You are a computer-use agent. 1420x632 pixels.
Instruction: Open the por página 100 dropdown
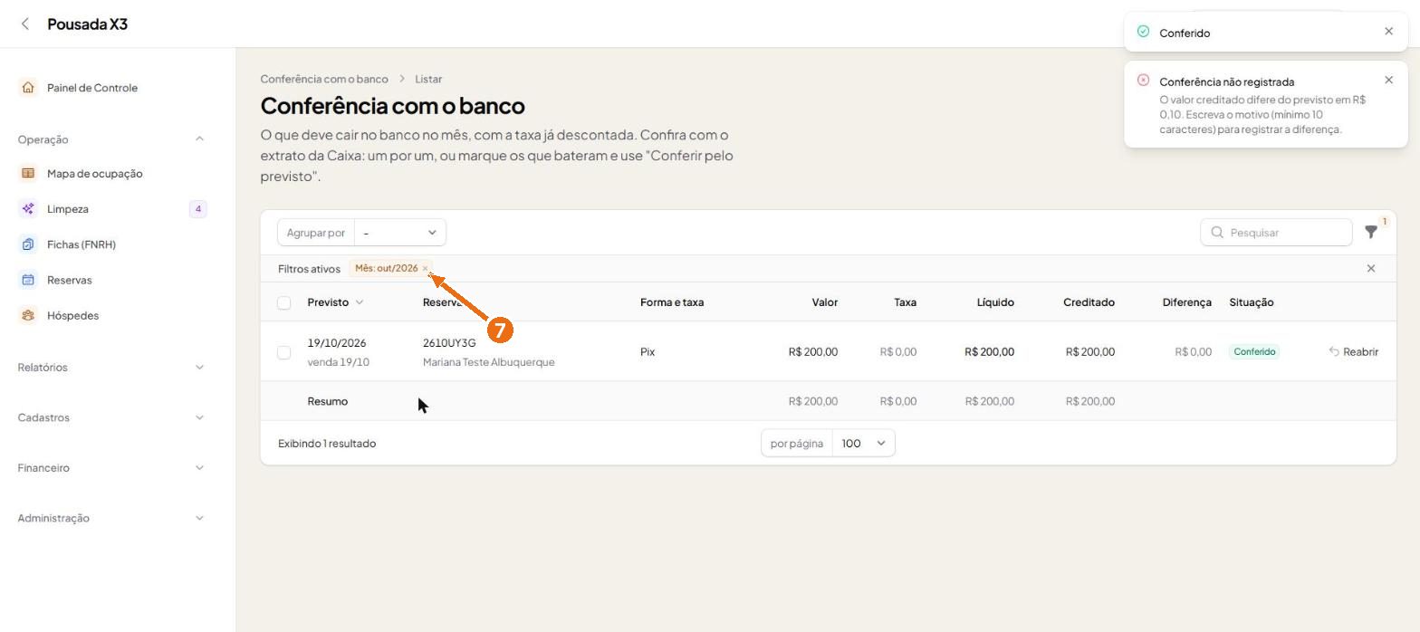[x=863, y=444]
